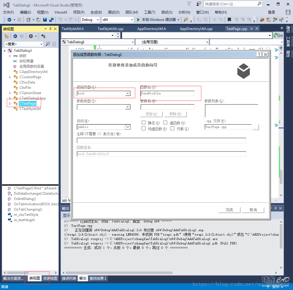Click the New Project toolbar icon
Screen dimensions: 293x290
(x=29, y=20)
